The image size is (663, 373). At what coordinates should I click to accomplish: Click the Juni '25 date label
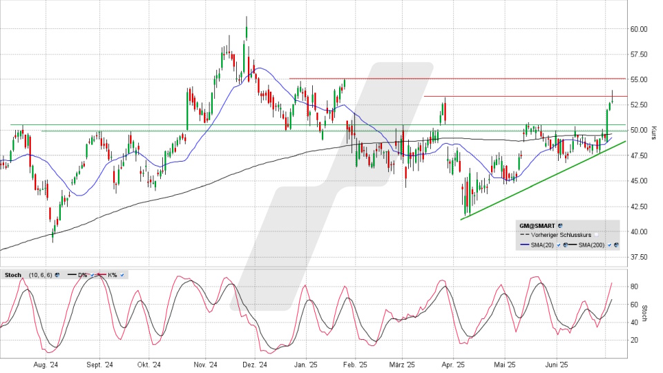click(557, 365)
